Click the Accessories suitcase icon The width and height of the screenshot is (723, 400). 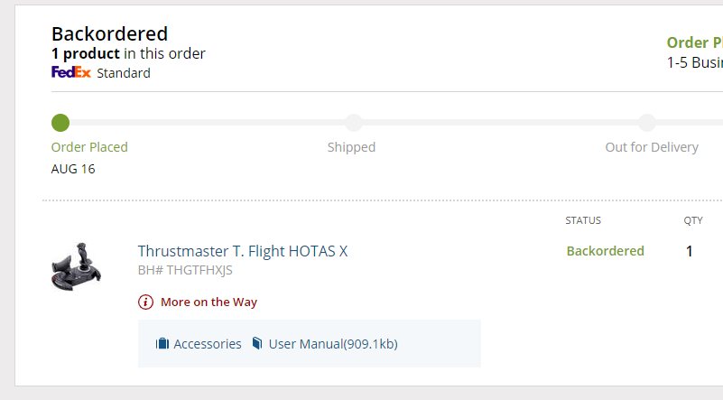click(x=162, y=344)
